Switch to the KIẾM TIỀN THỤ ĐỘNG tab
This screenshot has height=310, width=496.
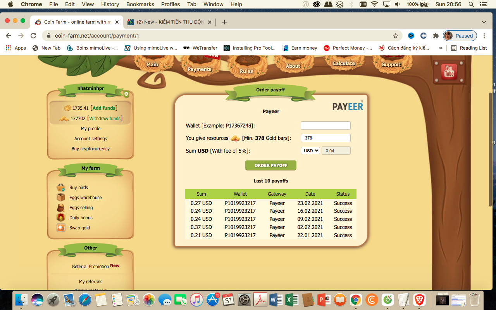tap(169, 22)
